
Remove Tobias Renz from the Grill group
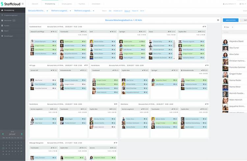[x=113, y=50]
